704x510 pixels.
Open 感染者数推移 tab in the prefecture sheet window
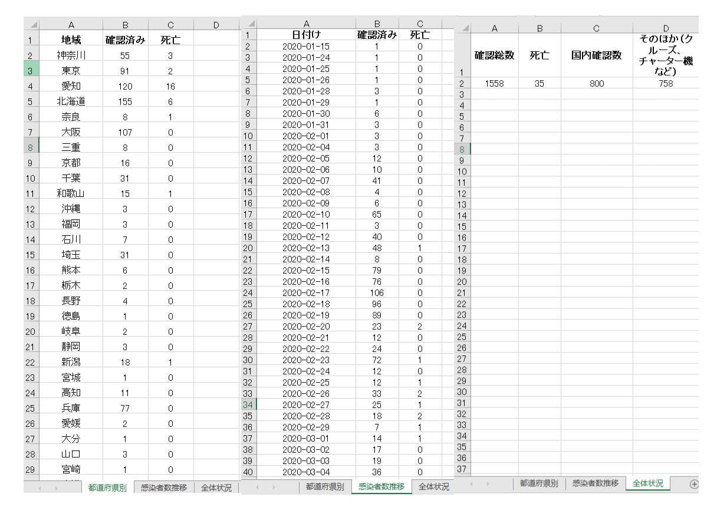point(164,488)
